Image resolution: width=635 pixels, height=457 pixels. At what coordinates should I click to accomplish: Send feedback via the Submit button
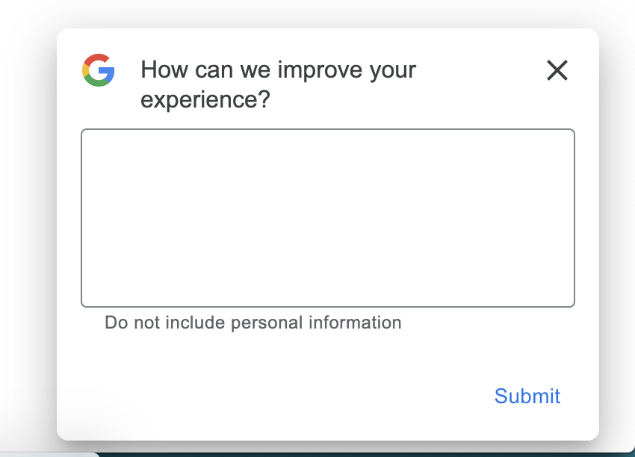(527, 396)
